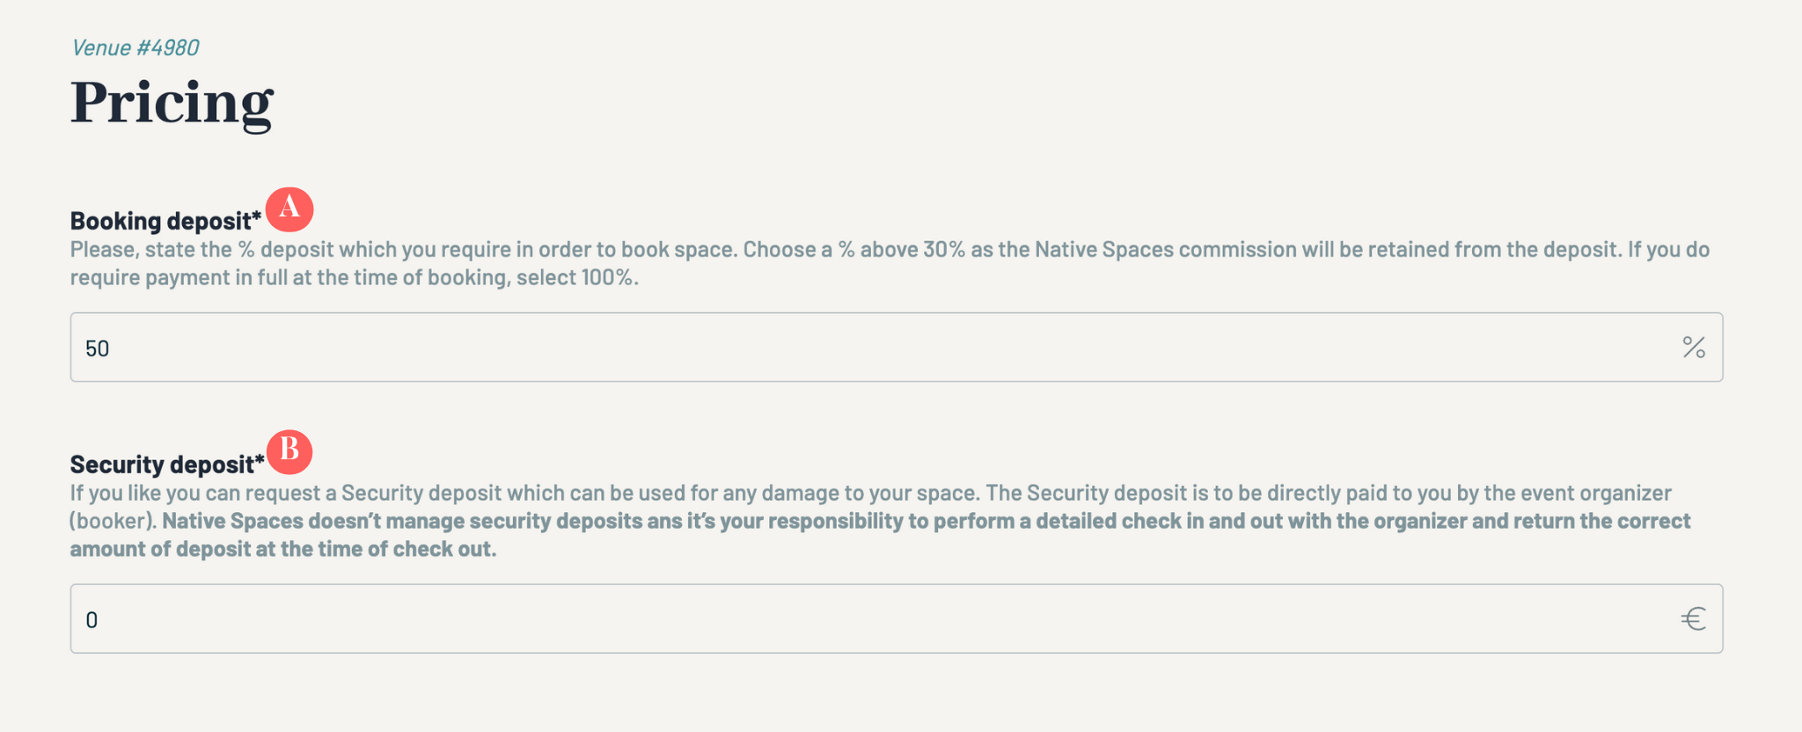Focus the Booking deposit percentage input
1802x732 pixels.
880,348
